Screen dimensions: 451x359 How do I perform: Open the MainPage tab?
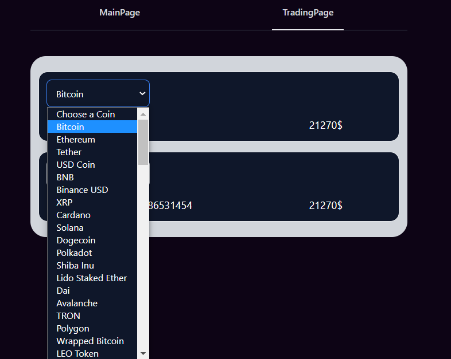(x=120, y=13)
